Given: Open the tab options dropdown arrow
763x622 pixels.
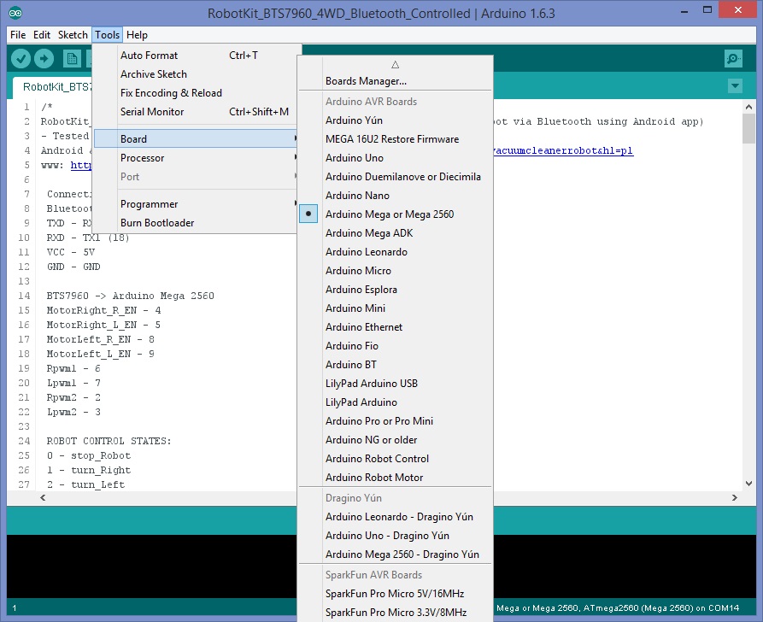Looking at the screenshot, I should [736, 86].
